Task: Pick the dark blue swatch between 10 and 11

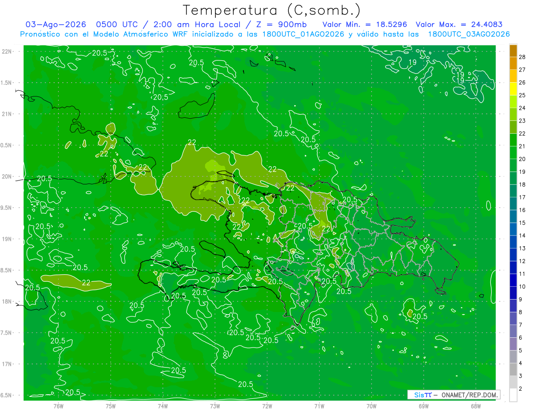Action: point(513,280)
